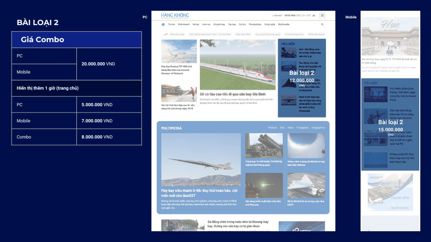
Task: Go to the Chuyến bay section
Action: [219, 24]
